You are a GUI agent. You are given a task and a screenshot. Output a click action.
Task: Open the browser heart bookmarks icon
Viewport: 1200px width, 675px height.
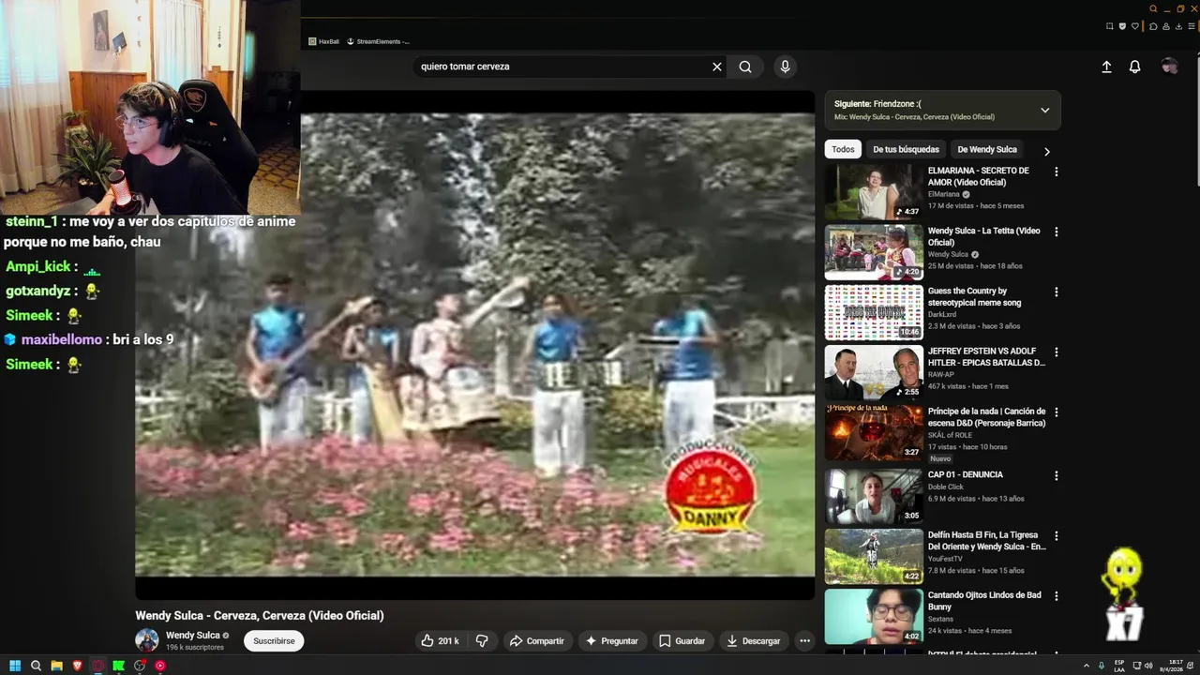pos(1135,26)
